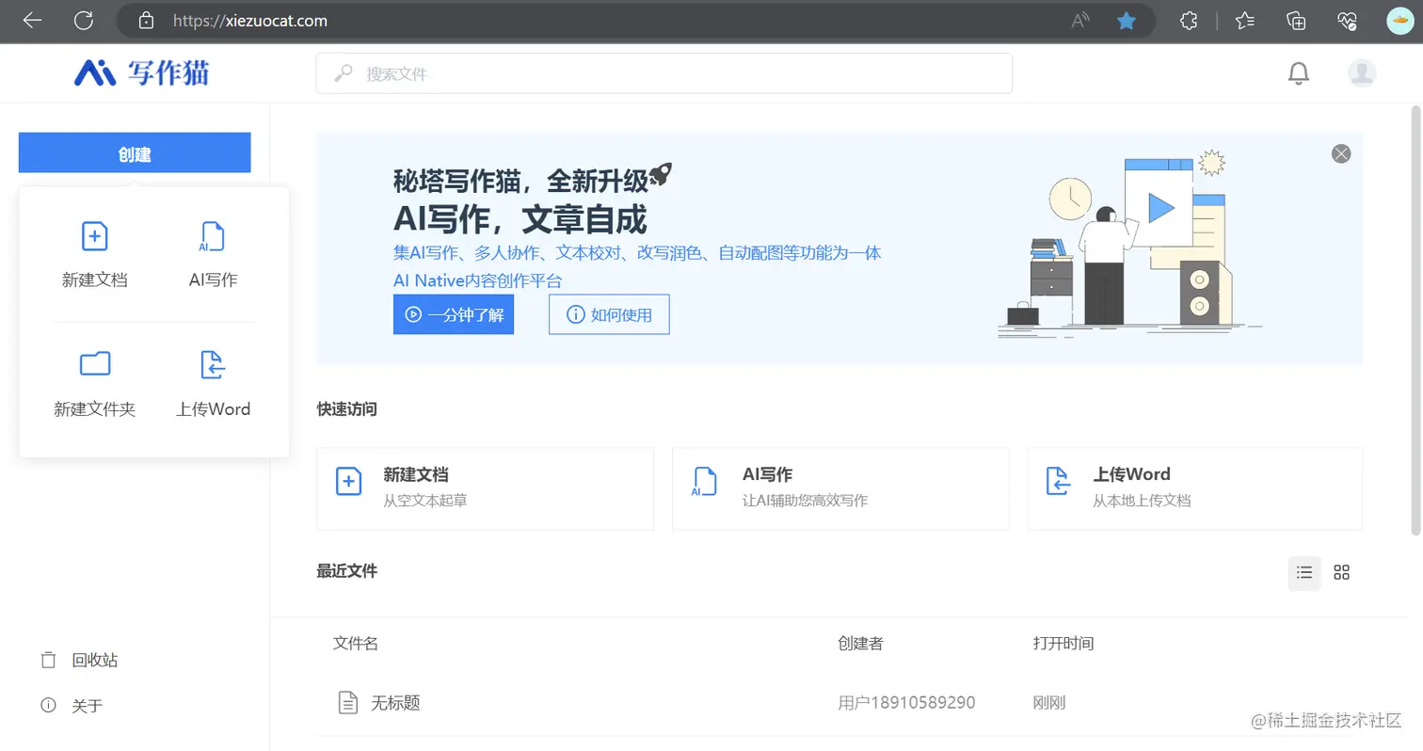
Task: Open the 新建文档 quick access card
Action: coord(485,488)
